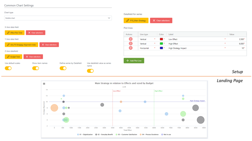Toggle Define series by Datafield switch
252x141 pixels.
pos(63,68)
